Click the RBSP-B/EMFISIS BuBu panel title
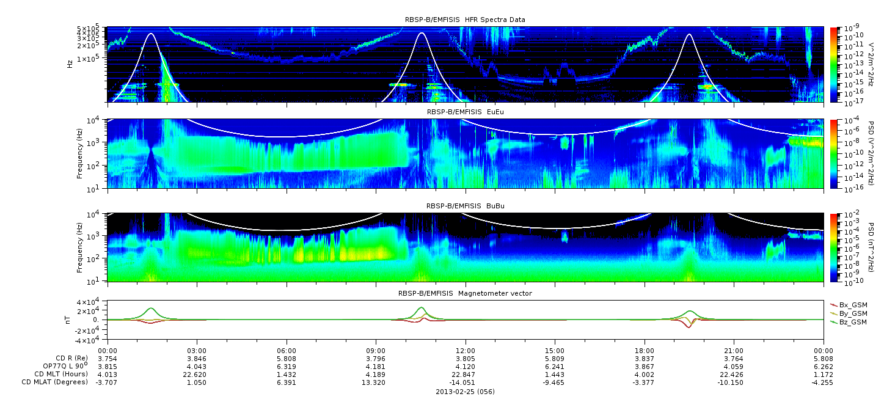 [465, 206]
